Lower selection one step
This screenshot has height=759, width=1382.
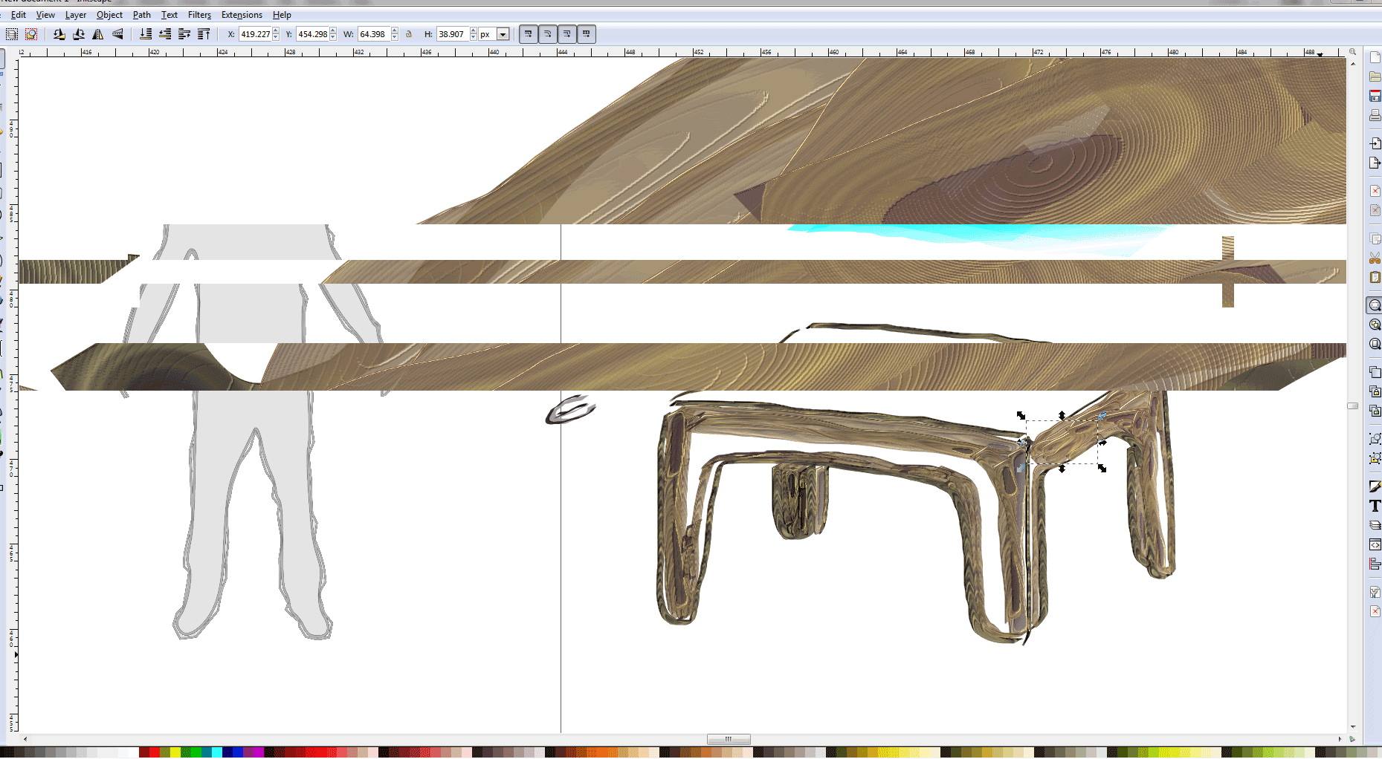165,34
